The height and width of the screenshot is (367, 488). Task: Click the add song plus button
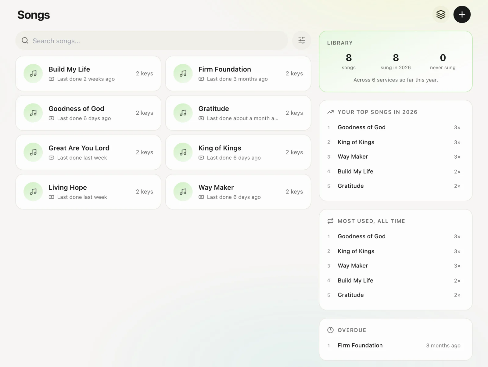462,14
